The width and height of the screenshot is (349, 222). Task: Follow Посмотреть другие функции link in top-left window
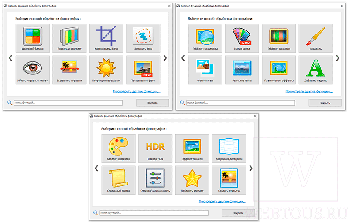point(137,91)
